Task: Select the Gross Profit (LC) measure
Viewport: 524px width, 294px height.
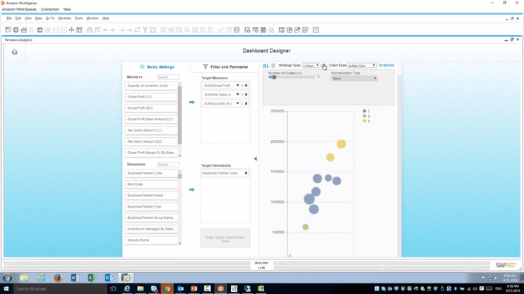Action: tap(151, 97)
